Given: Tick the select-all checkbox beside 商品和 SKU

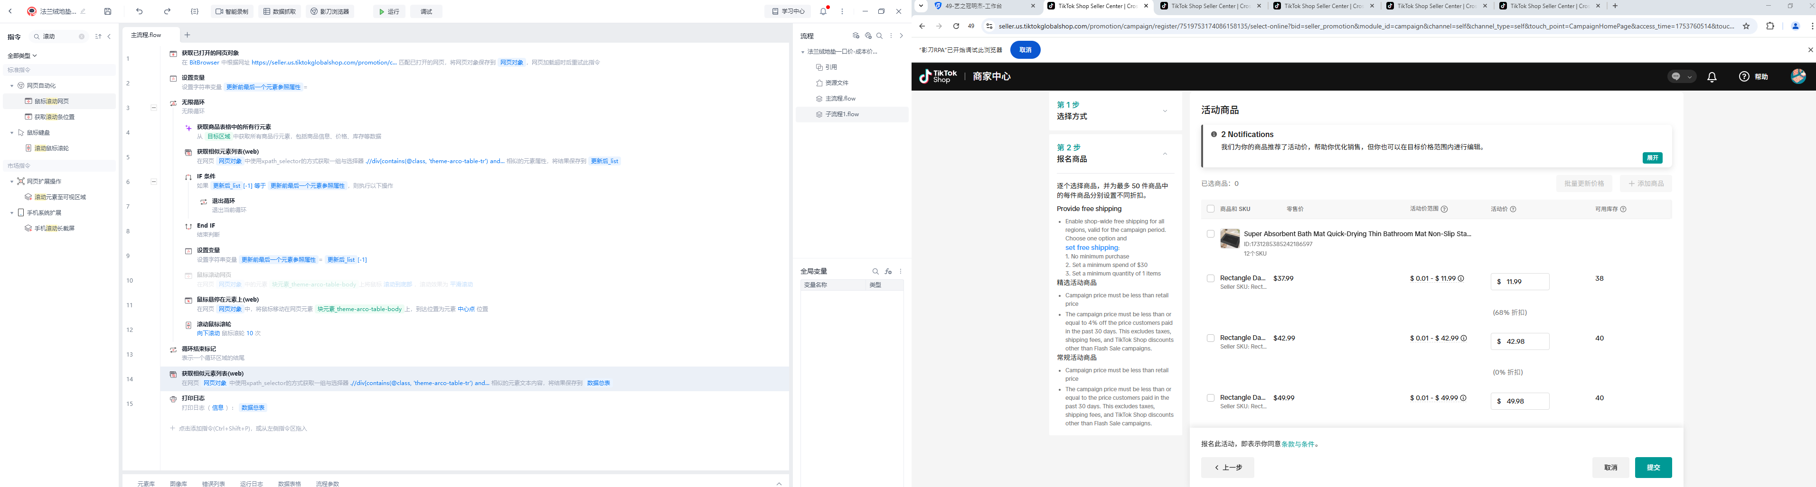Looking at the screenshot, I should [x=1211, y=209].
